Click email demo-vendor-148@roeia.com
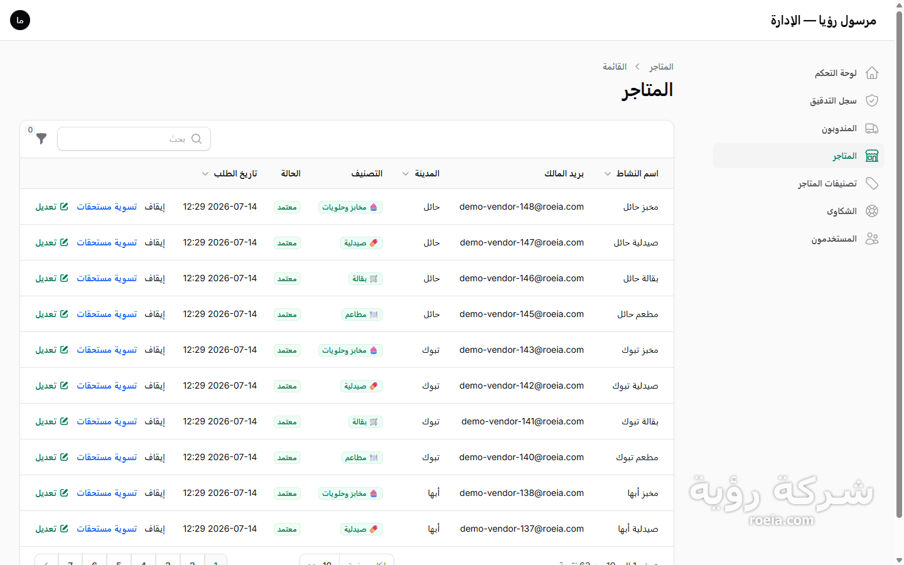904x565 pixels. [522, 207]
